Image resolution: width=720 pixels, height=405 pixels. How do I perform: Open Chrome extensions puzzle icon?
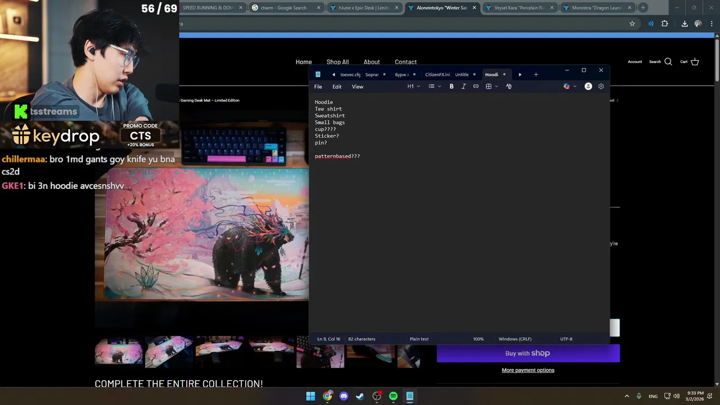(665, 24)
